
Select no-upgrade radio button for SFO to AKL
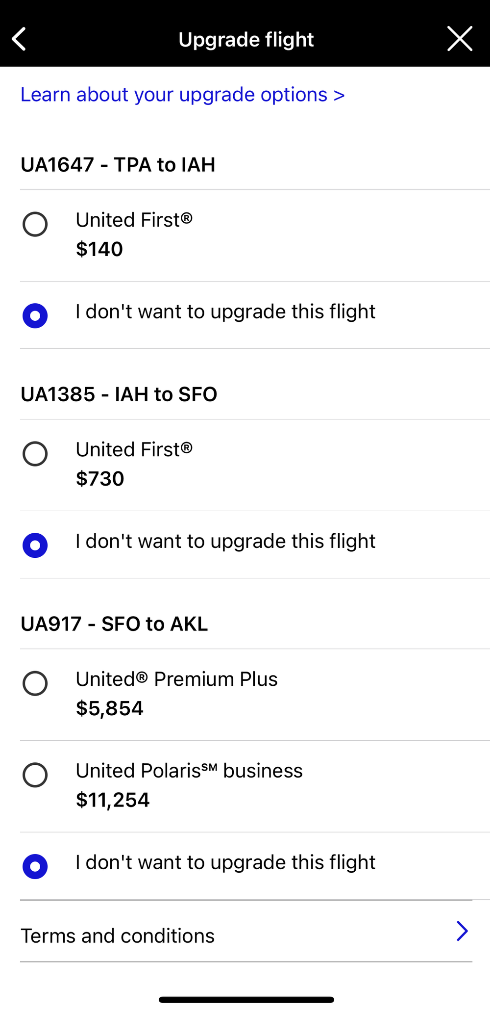click(35, 866)
